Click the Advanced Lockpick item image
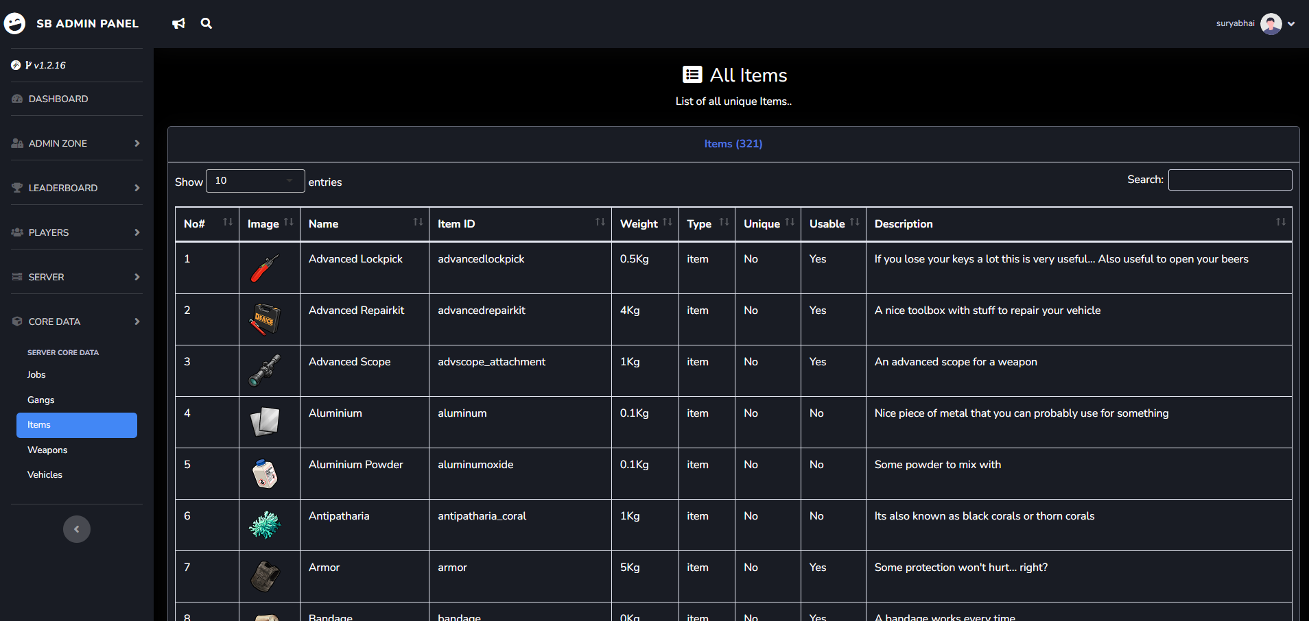This screenshot has width=1309, height=621. (x=265, y=268)
